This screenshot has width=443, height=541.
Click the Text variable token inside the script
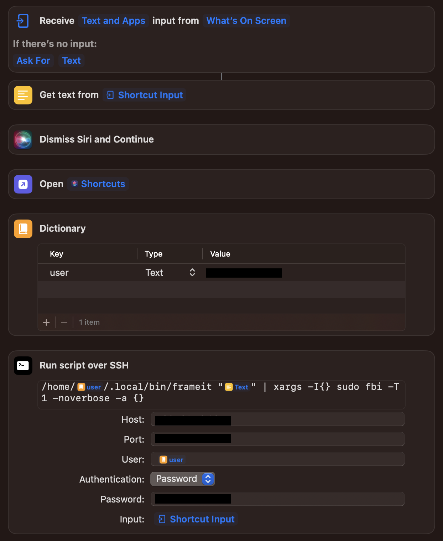click(x=238, y=387)
